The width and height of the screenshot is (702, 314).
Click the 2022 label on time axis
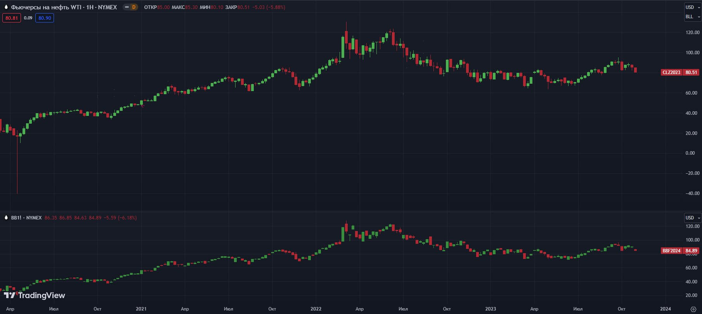click(316, 309)
